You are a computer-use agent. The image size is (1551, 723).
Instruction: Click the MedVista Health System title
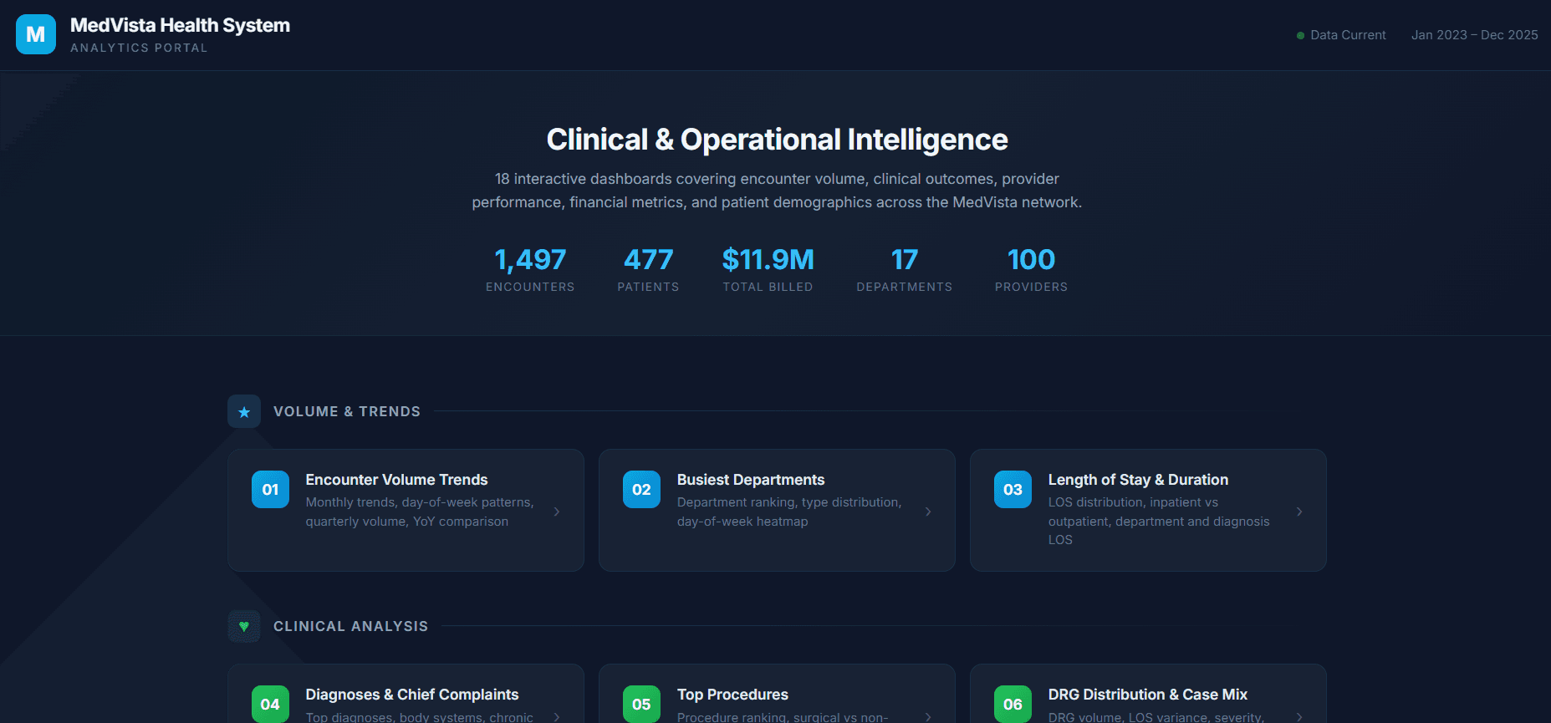tap(180, 25)
